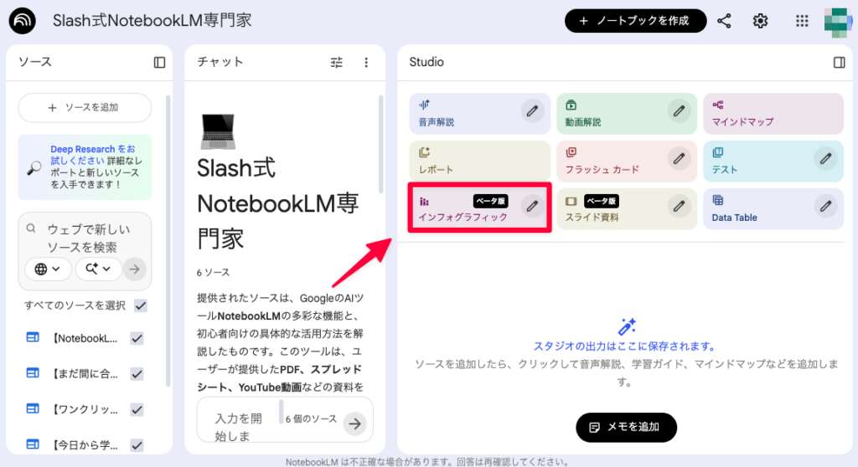Submit the web source search arrow

click(x=135, y=269)
